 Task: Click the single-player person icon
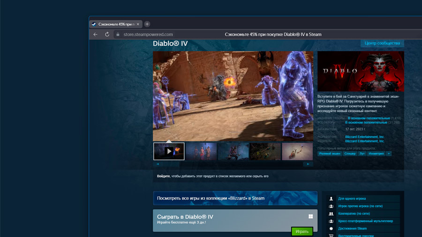pyautogui.click(x=331, y=199)
